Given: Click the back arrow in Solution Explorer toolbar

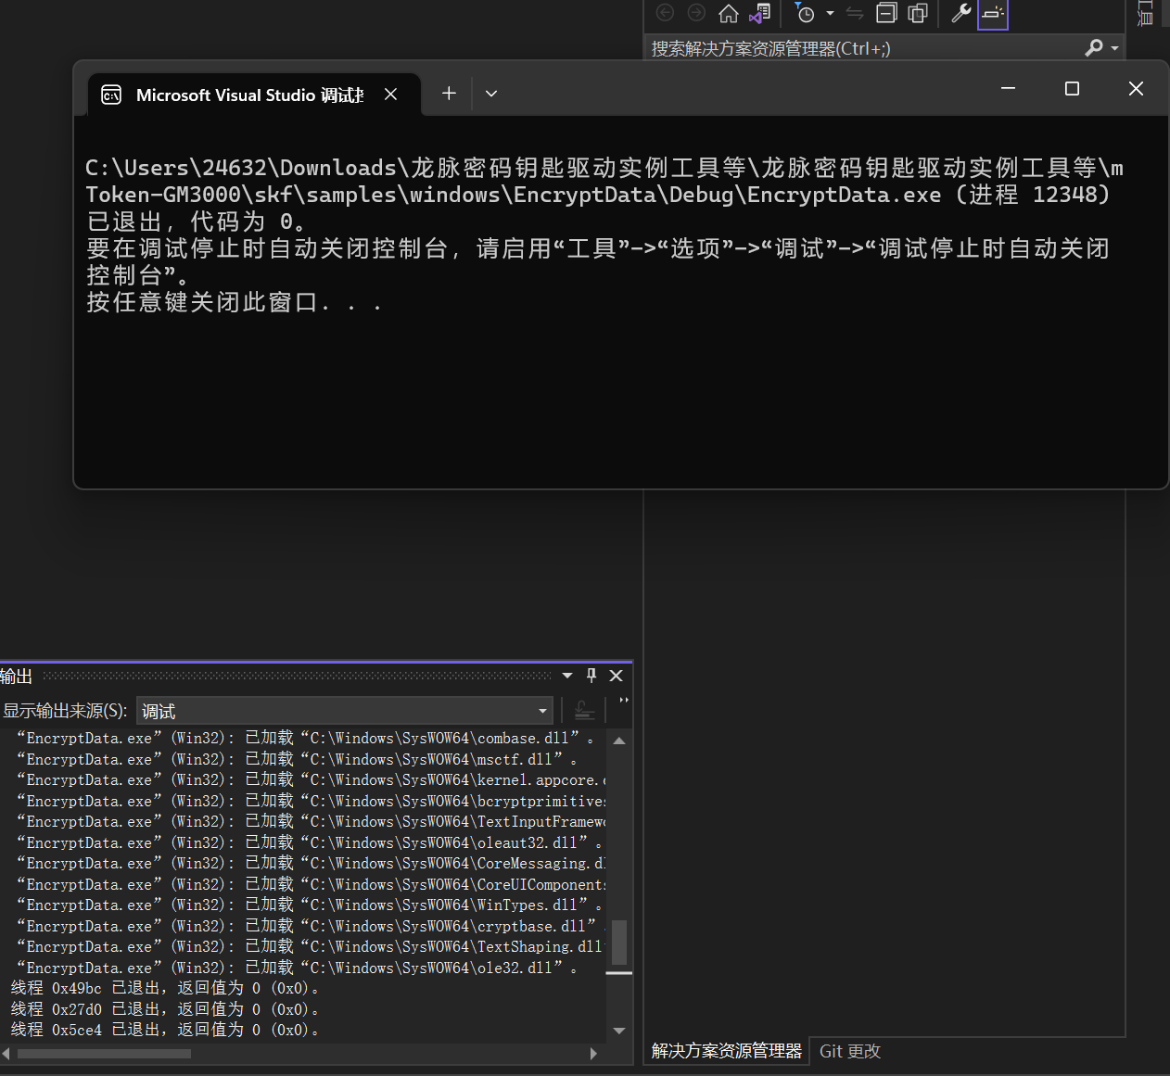Looking at the screenshot, I should (665, 13).
